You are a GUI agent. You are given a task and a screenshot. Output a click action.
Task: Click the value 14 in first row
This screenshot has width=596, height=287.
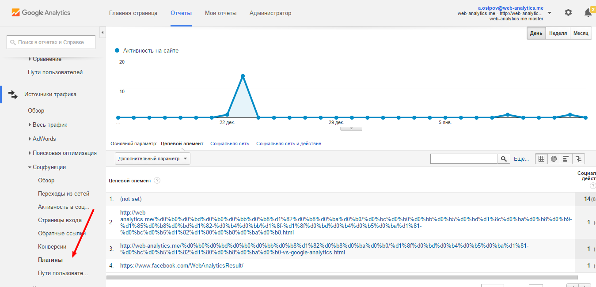[x=587, y=199]
